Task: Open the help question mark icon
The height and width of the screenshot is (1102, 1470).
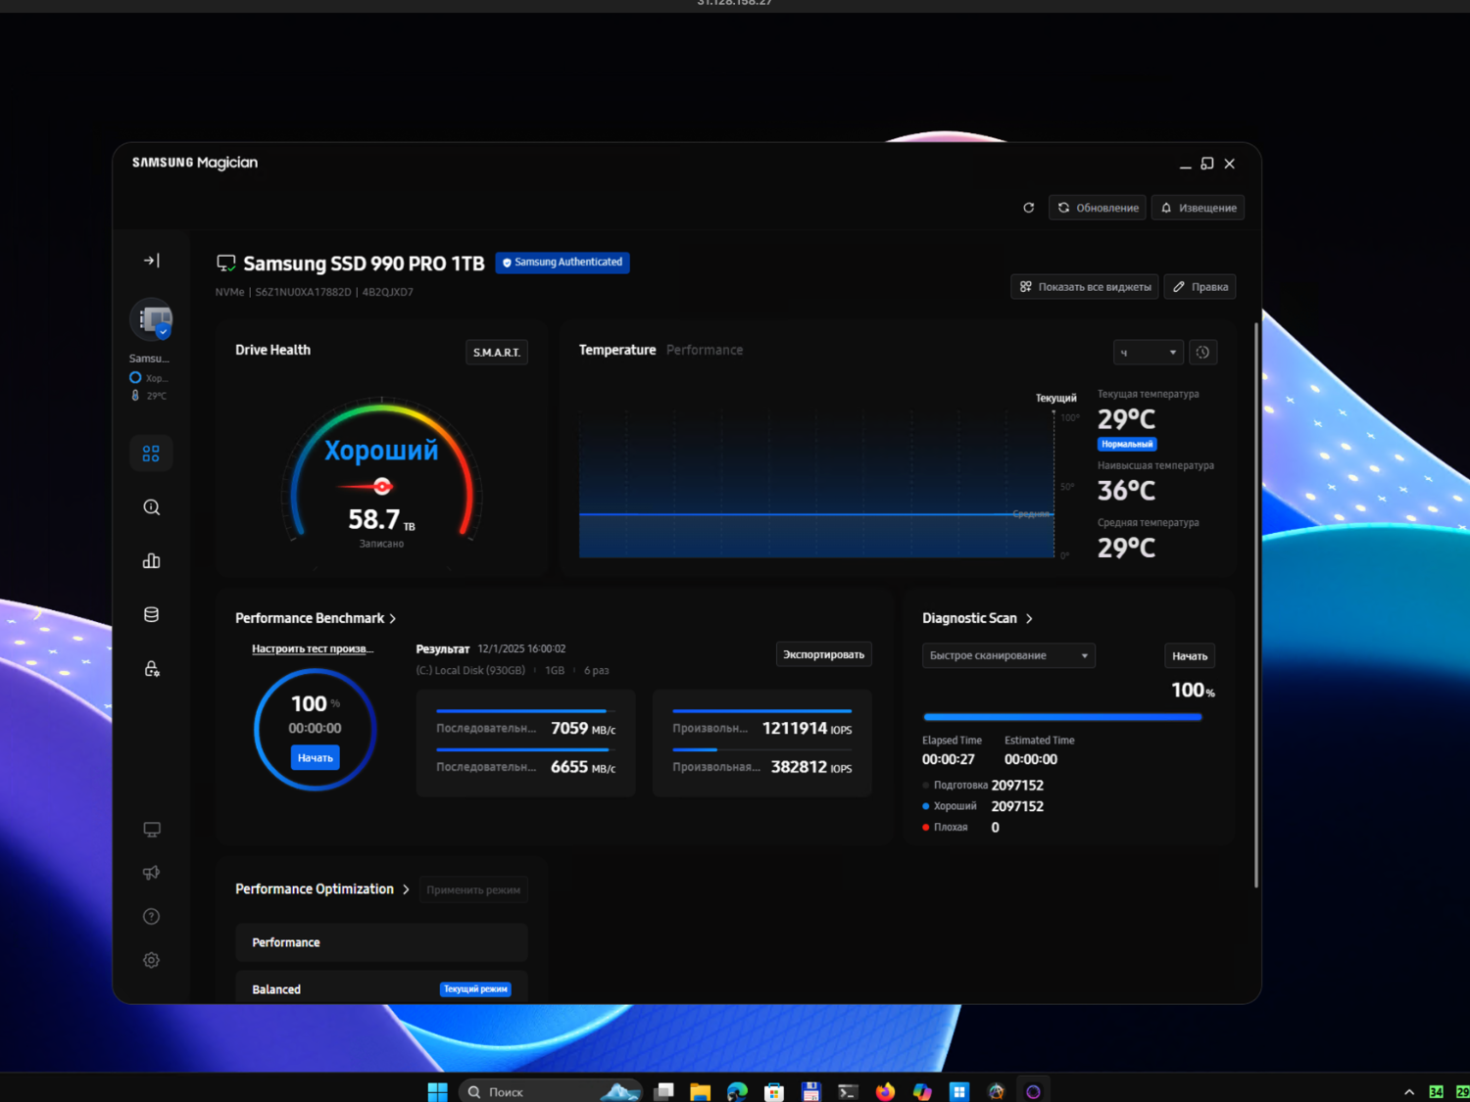Action: point(151,917)
